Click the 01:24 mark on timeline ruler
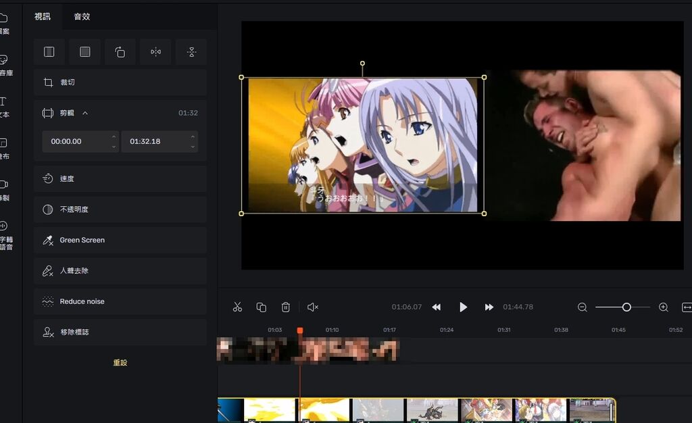Viewport: 692px width, 423px height. click(x=447, y=330)
